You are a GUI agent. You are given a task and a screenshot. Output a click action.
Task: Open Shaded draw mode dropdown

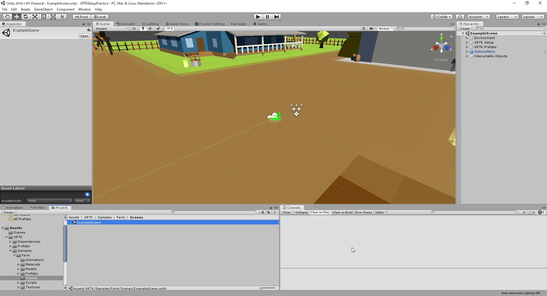coord(112,28)
